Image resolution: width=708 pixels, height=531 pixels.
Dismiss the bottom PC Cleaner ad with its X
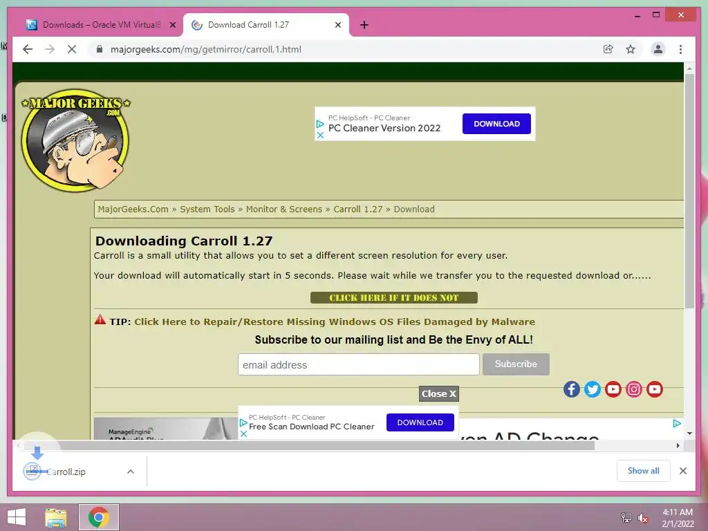243,434
